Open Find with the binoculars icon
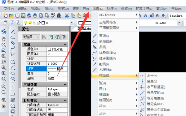 (59, 15)
